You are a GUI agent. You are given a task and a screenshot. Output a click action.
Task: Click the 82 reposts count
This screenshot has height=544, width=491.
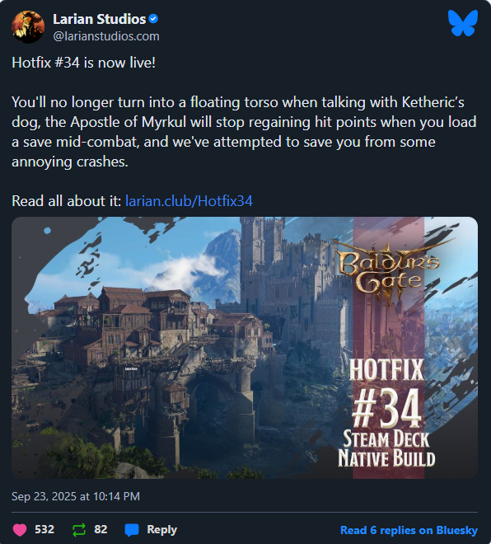pyautogui.click(x=101, y=529)
